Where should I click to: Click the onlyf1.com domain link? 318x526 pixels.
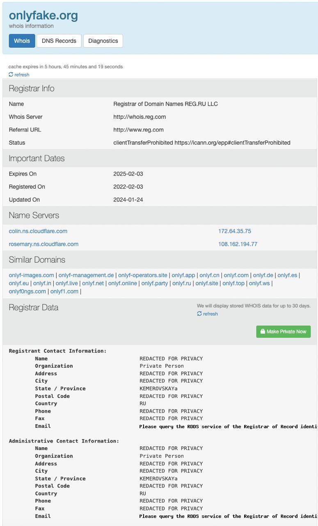coord(64,291)
